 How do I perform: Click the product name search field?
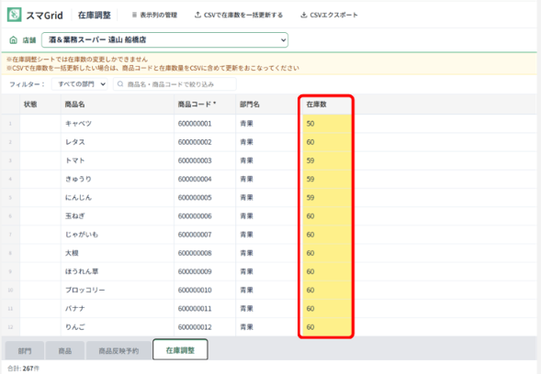pyautogui.click(x=175, y=84)
